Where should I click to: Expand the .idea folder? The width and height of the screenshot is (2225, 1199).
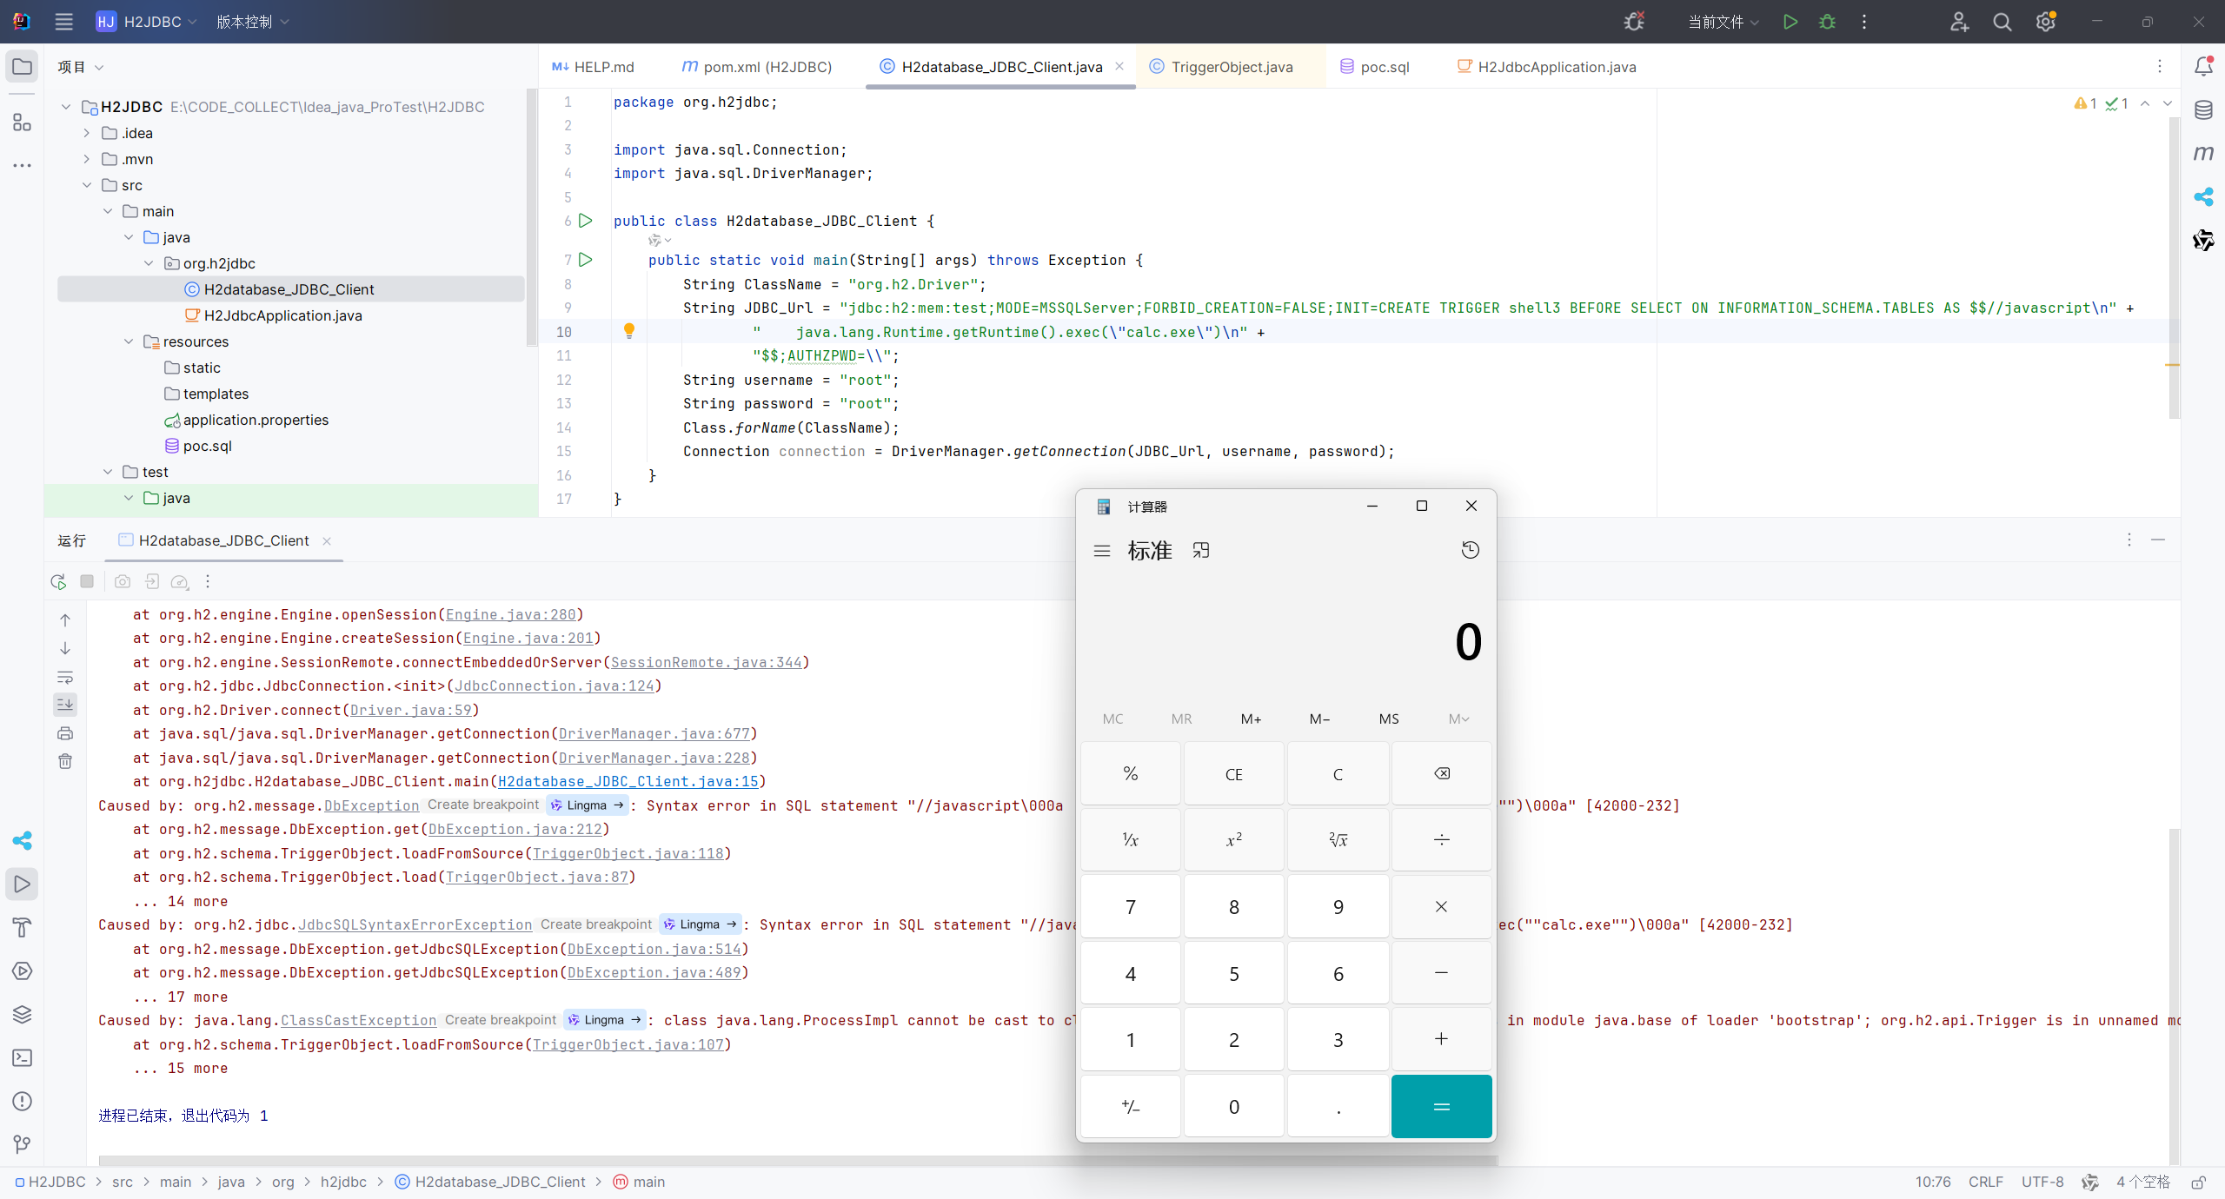(x=87, y=133)
